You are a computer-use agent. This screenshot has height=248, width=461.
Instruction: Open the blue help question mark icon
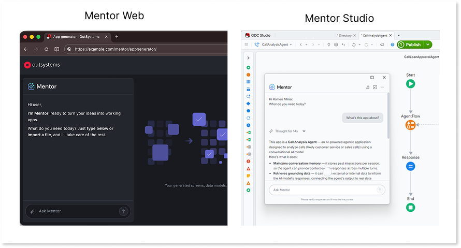tap(393, 45)
